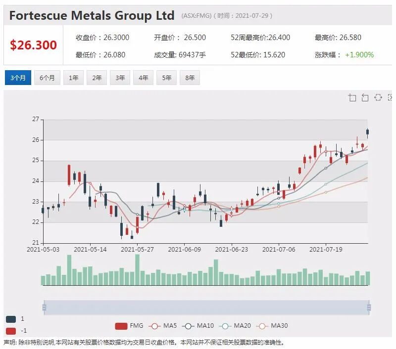
Task: Select the 3个月 time range tab
Action: (18, 78)
